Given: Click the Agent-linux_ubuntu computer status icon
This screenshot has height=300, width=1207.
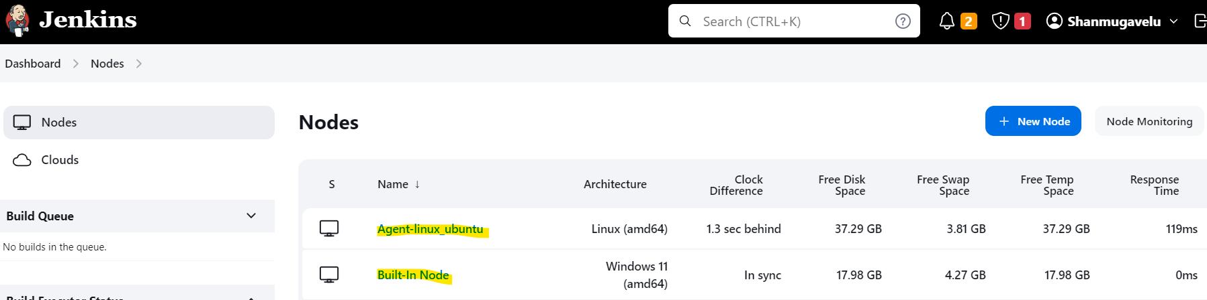Looking at the screenshot, I should click(329, 229).
